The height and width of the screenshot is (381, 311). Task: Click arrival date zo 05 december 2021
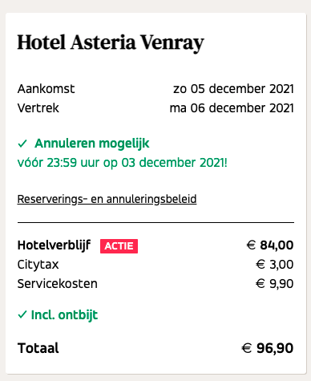233,89
